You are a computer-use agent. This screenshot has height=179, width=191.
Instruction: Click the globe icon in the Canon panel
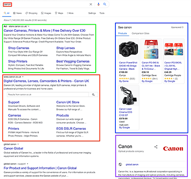click(x=120, y=164)
